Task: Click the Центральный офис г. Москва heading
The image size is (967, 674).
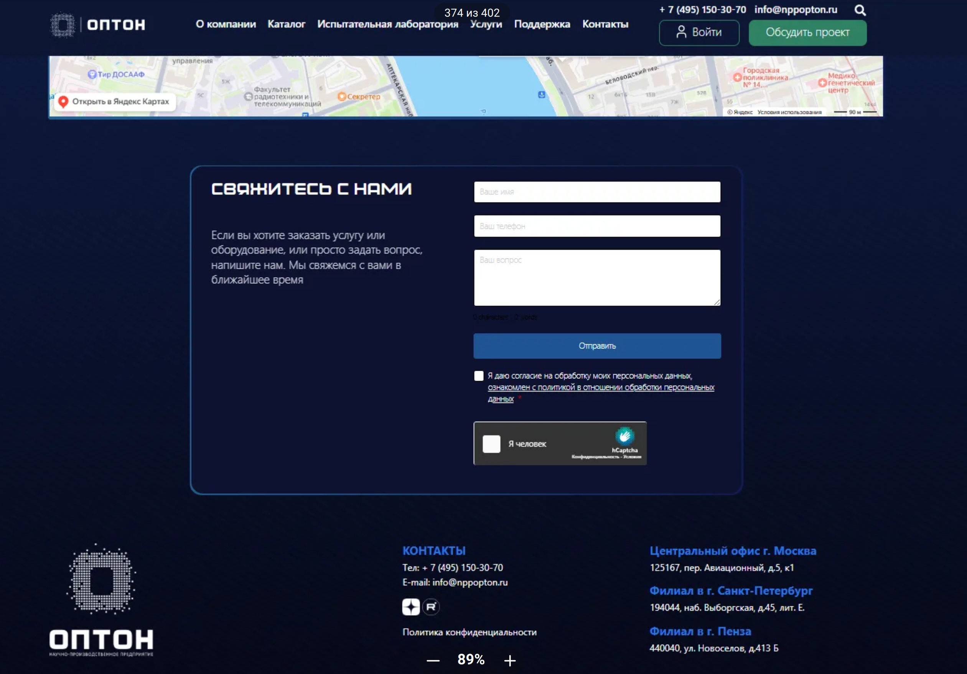Action: click(732, 551)
